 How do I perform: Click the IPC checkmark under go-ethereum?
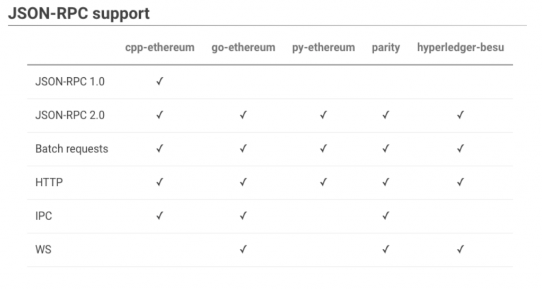[x=243, y=215]
